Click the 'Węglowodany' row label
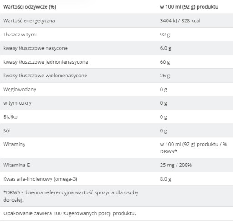233x222 pixels. (20, 89)
